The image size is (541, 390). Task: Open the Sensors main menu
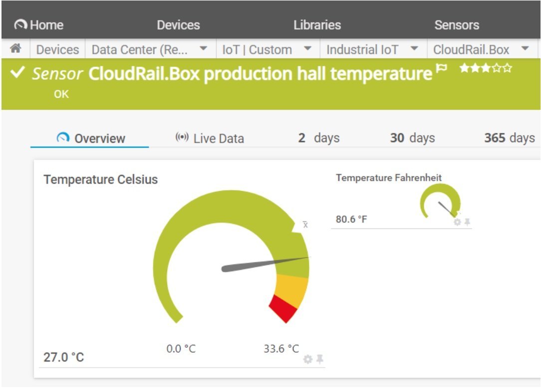[456, 25]
